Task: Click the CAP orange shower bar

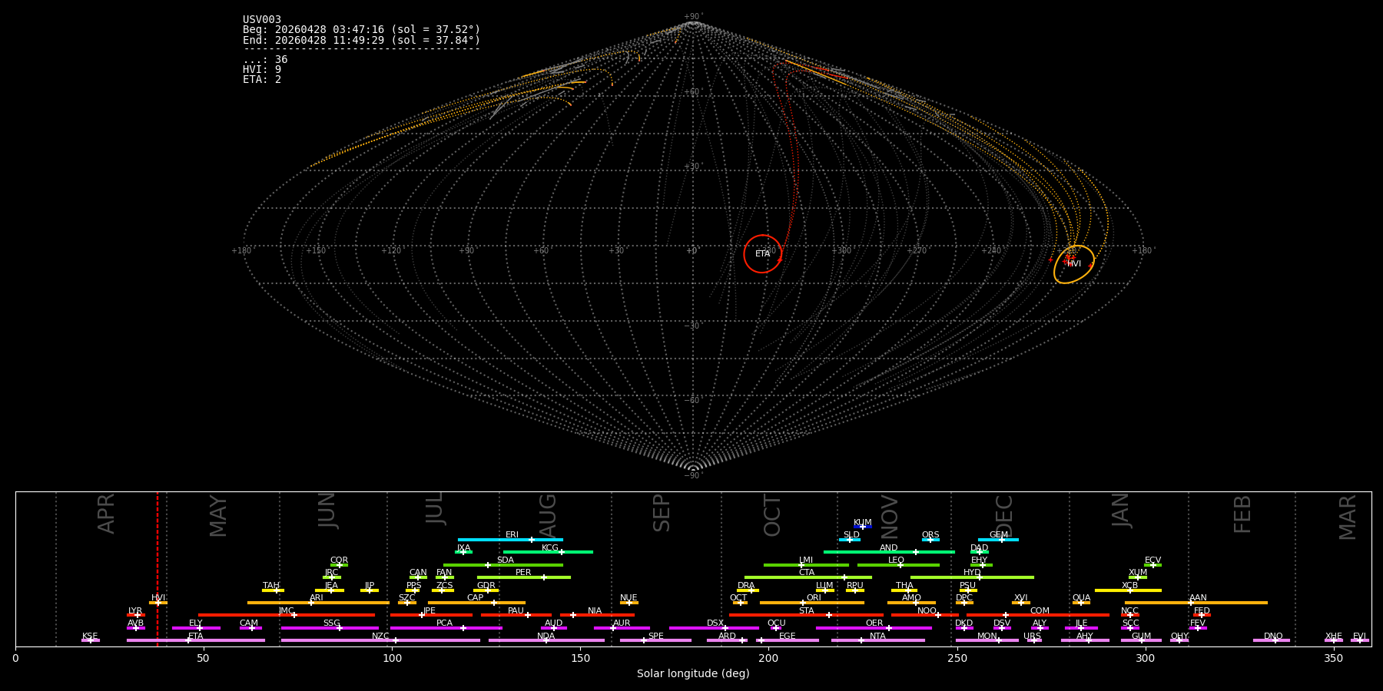Action: click(x=476, y=603)
